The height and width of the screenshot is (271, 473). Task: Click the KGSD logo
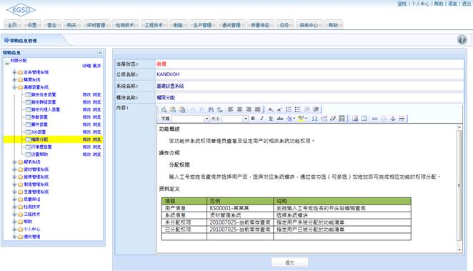pos(21,10)
